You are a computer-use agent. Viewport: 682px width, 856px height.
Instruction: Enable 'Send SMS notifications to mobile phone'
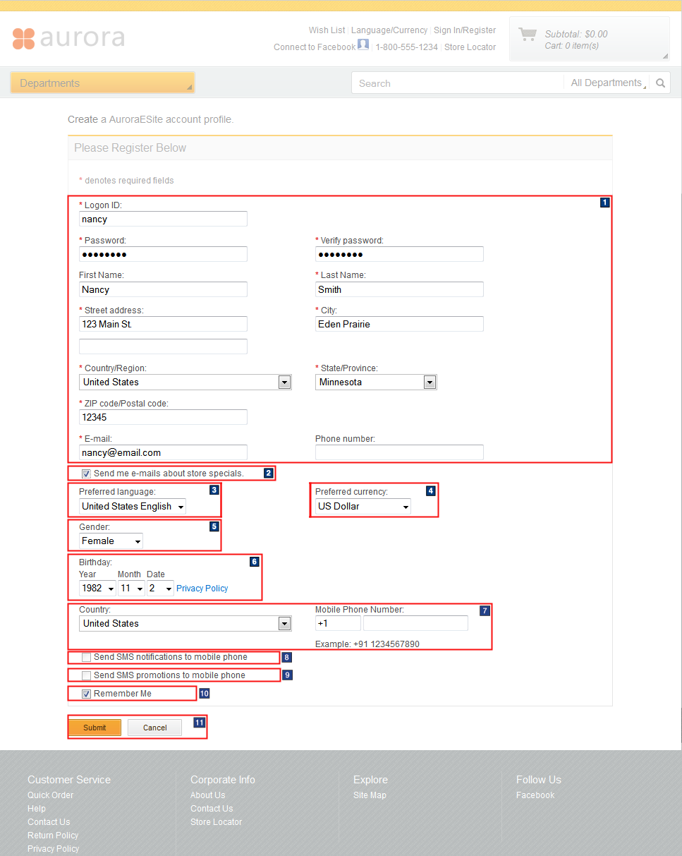click(x=86, y=657)
